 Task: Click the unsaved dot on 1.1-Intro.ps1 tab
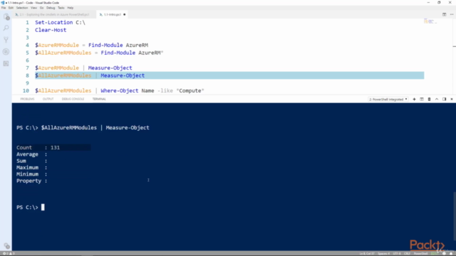[x=125, y=14]
